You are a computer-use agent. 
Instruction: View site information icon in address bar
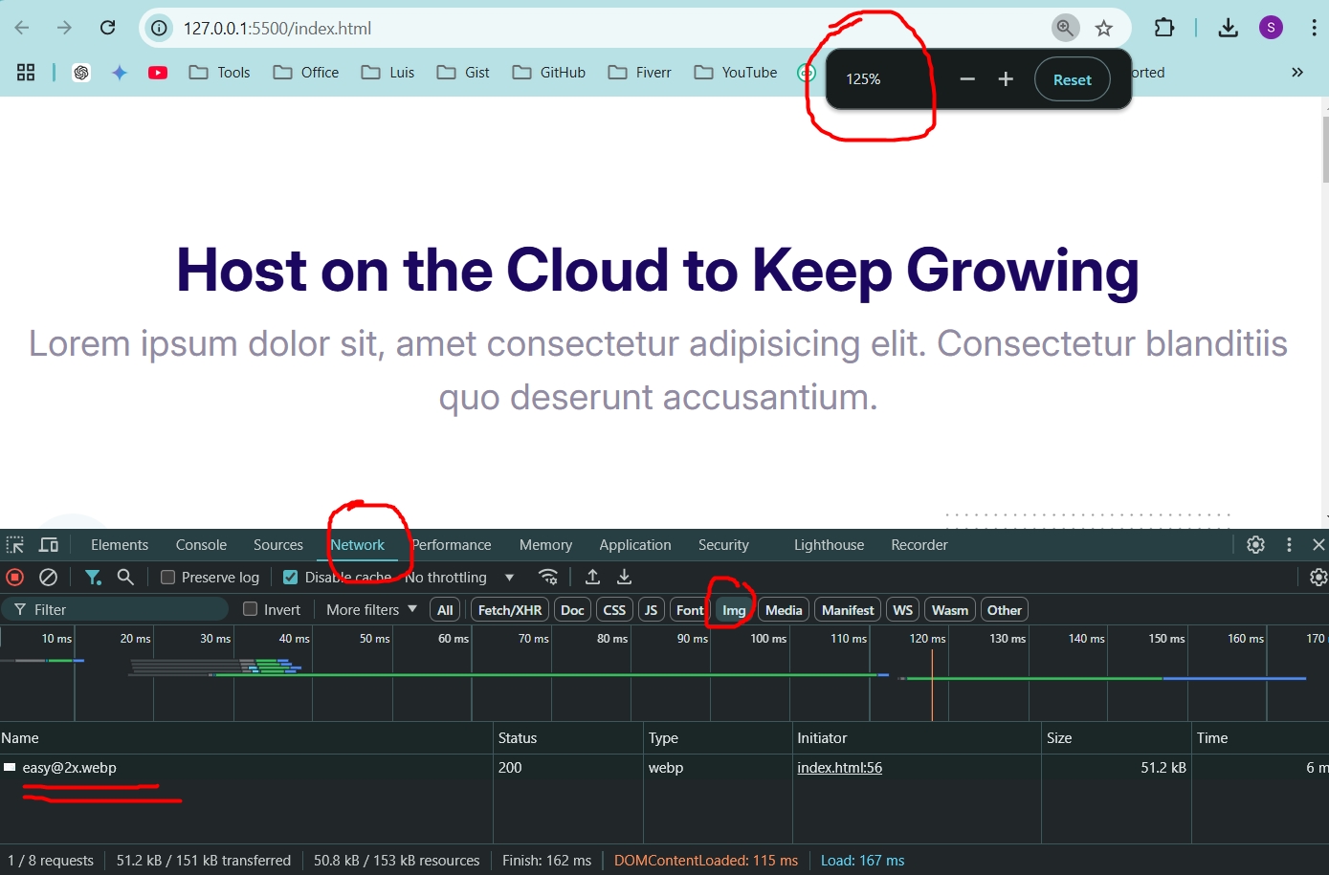coord(160,28)
